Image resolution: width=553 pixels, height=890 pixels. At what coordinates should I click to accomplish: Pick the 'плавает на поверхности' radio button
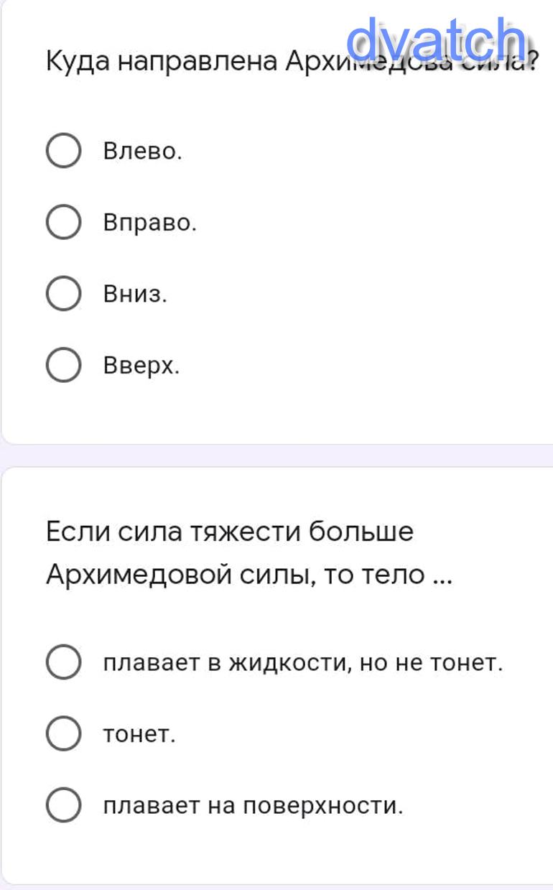point(63,805)
